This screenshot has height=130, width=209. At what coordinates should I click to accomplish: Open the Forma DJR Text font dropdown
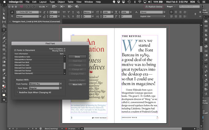(x=40, y=12)
